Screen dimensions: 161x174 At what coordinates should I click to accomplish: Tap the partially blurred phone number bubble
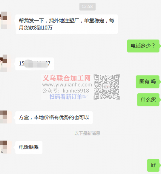pyautogui.click(x=35, y=64)
